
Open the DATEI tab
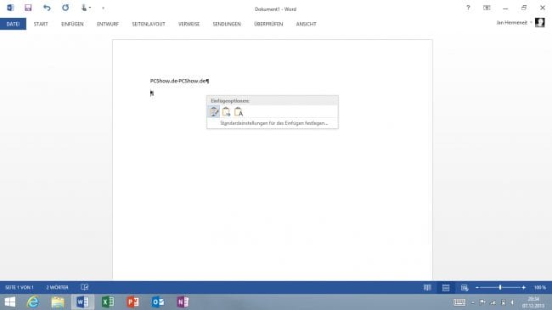pos(13,24)
